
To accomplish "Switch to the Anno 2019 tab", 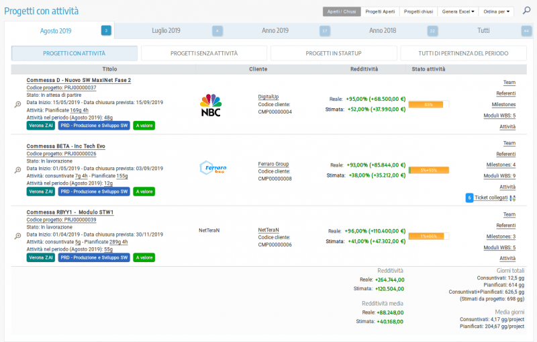I will point(275,30).
